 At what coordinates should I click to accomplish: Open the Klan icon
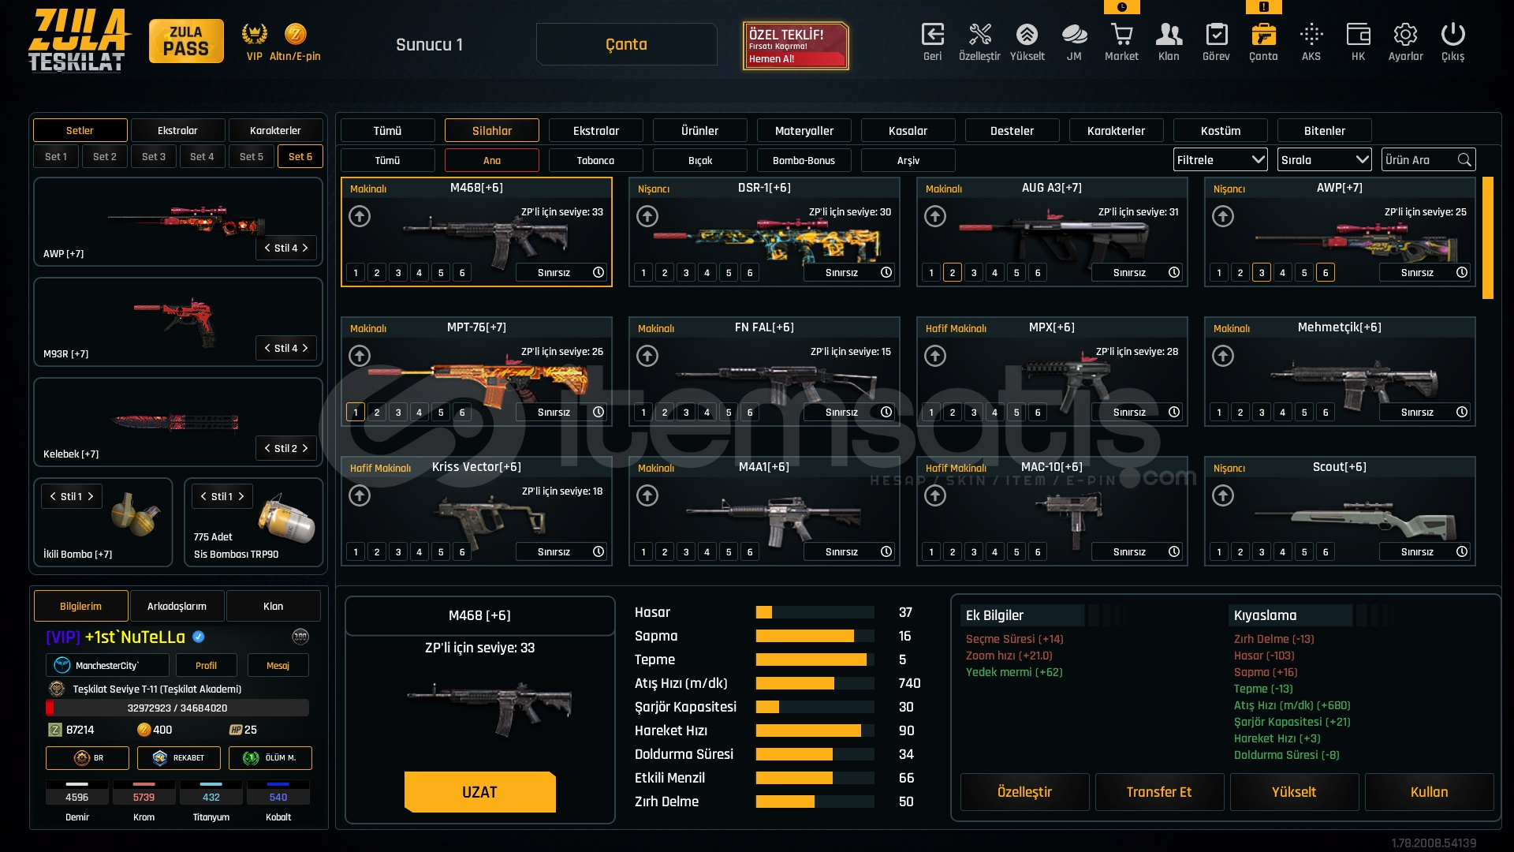tap(1169, 35)
